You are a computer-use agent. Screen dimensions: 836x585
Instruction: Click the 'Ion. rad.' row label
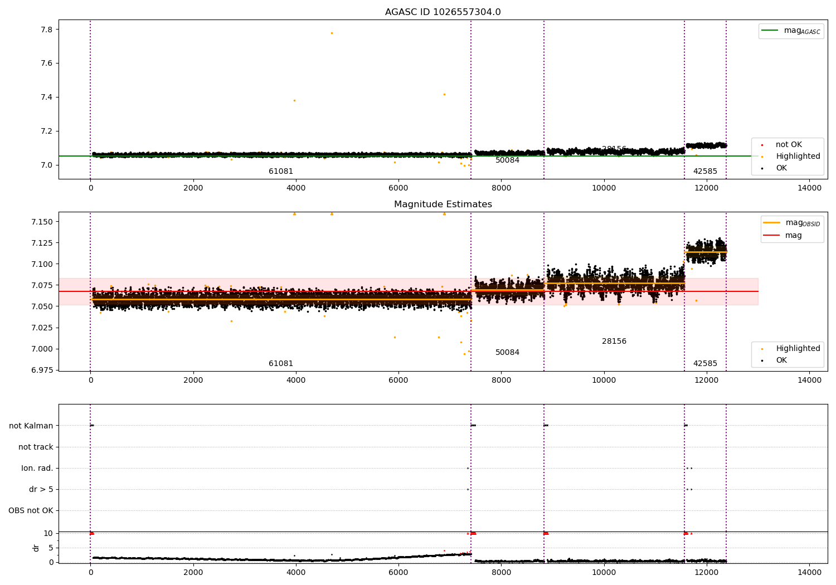coord(37,469)
